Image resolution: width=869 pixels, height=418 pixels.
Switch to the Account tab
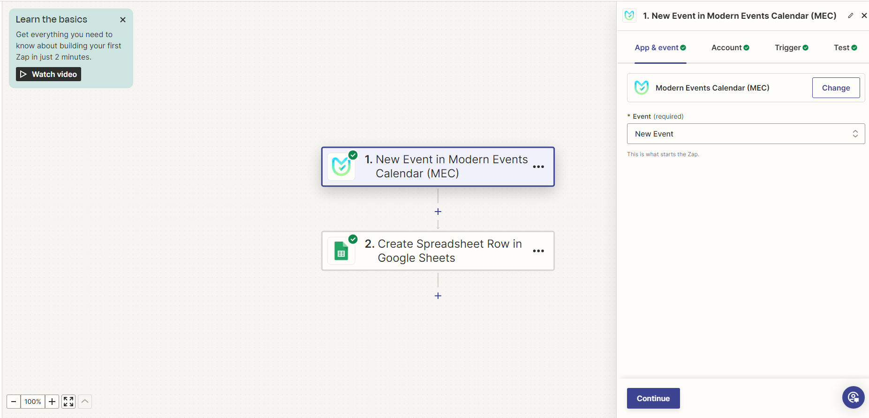pos(730,47)
